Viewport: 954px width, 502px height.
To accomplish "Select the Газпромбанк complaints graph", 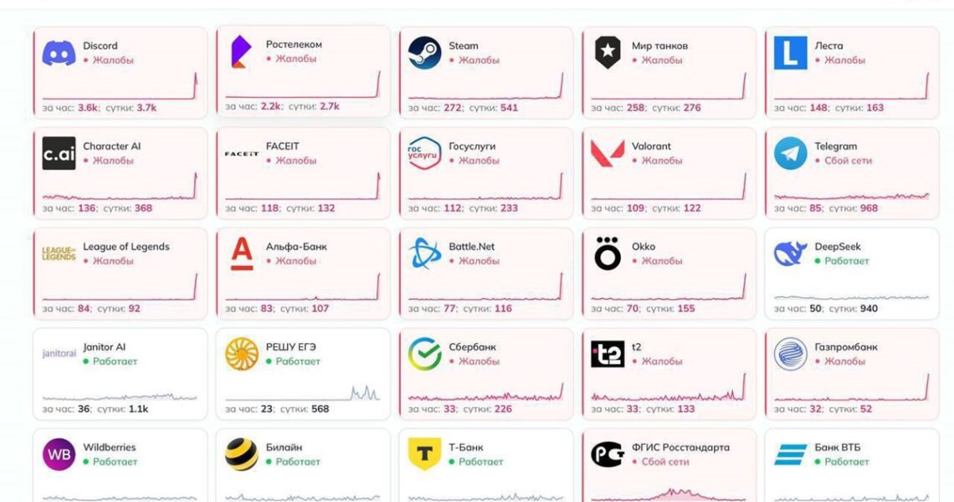I will [851, 389].
